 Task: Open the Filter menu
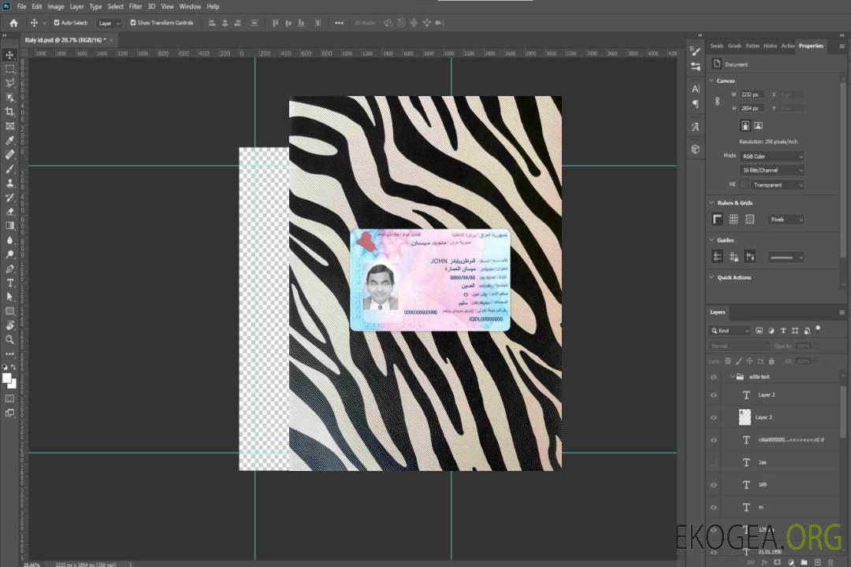[x=136, y=6]
